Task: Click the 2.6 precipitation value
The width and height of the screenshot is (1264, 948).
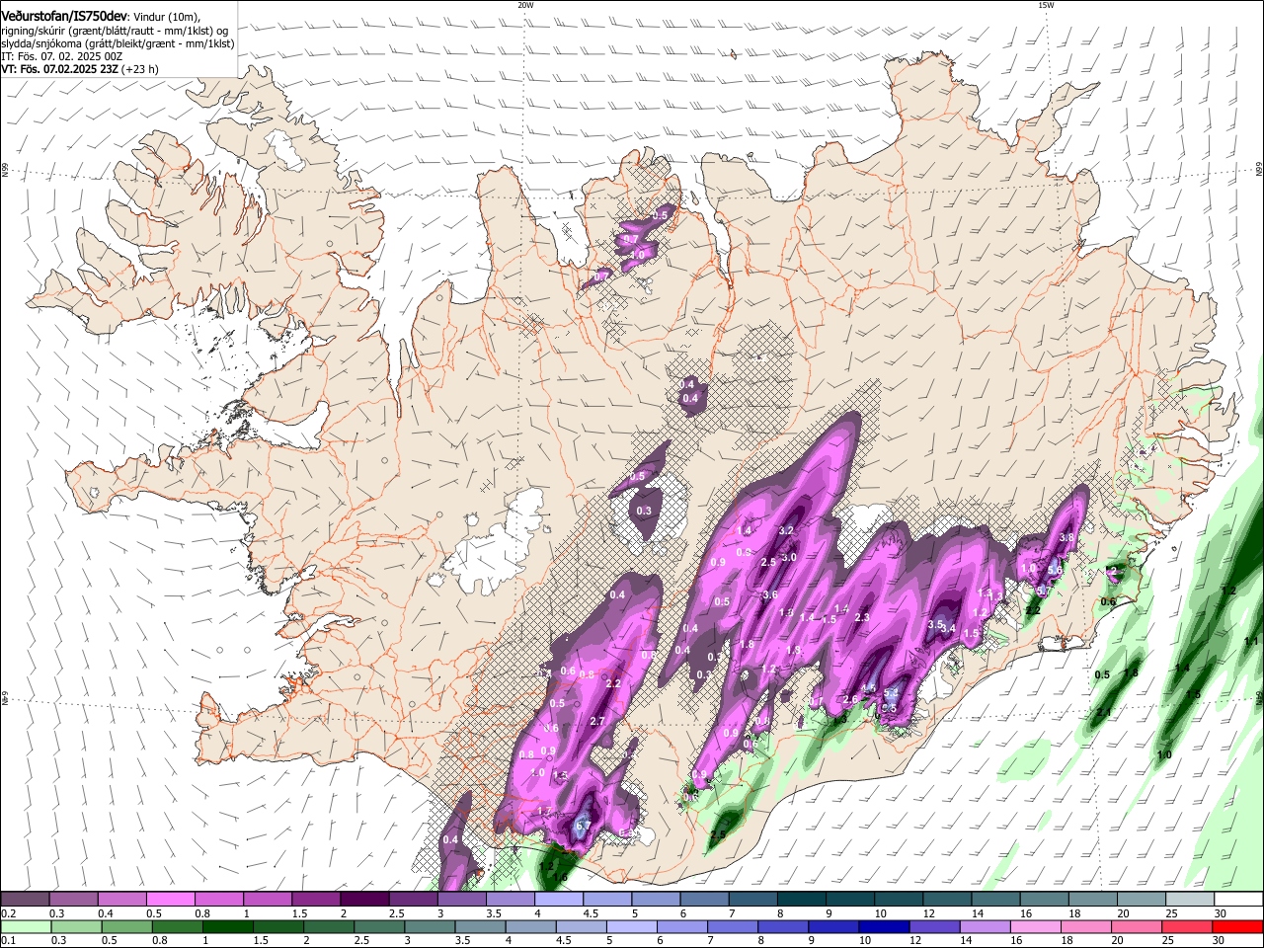Action: tap(851, 699)
